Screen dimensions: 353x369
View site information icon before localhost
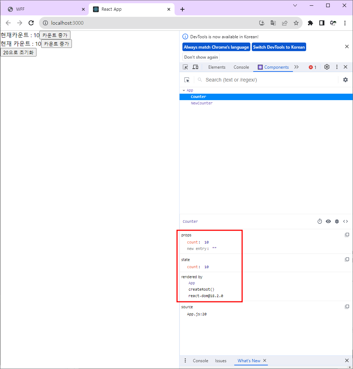click(x=45, y=23)
